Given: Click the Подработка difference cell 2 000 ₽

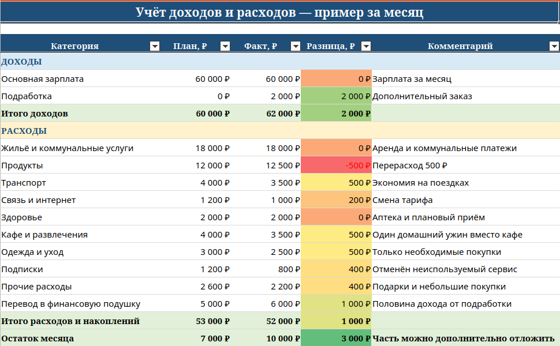Looking at the screenshot, I should pyautogui.click(x=336, y=96).
